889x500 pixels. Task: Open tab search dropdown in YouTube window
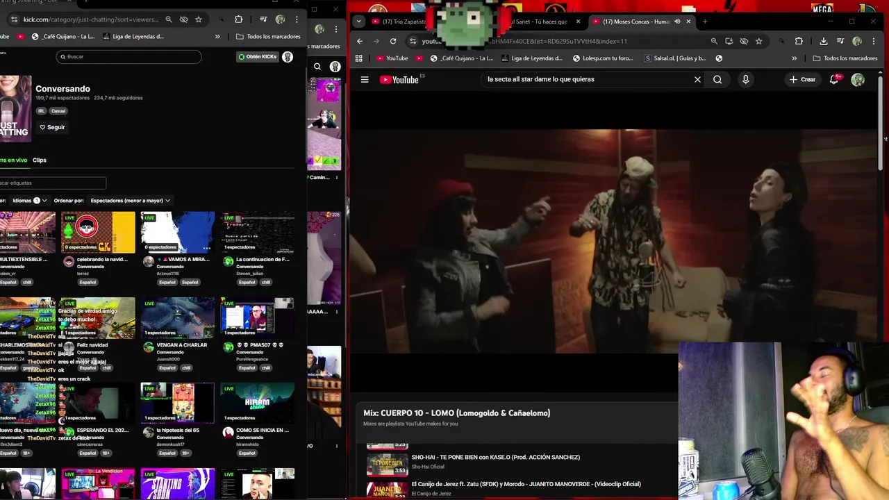coord(360,22)
